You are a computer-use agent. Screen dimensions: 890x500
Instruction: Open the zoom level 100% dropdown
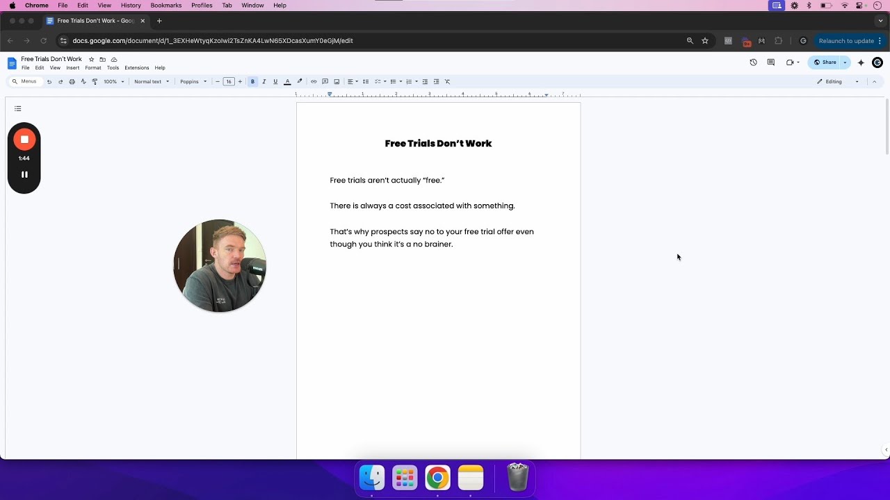[114, 82]
